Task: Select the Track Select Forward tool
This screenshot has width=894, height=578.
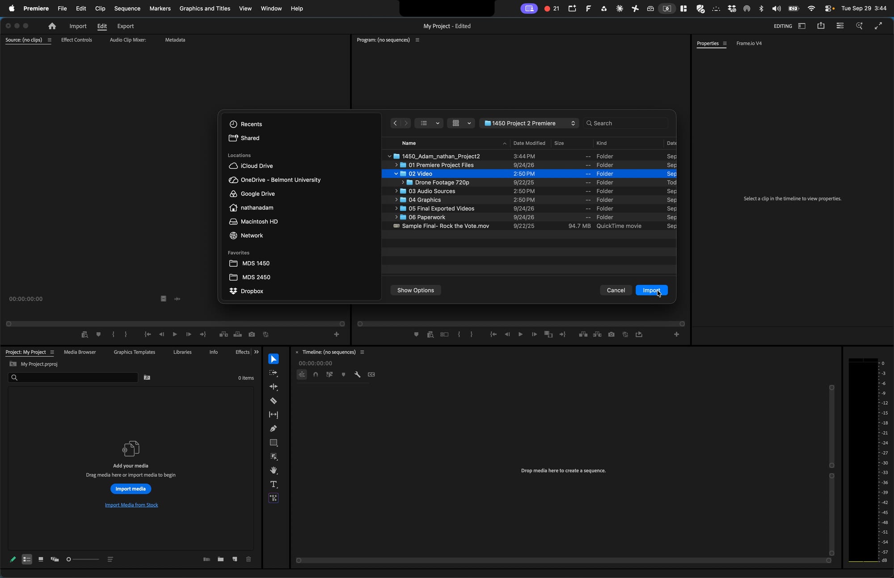Action: [274, 373]
